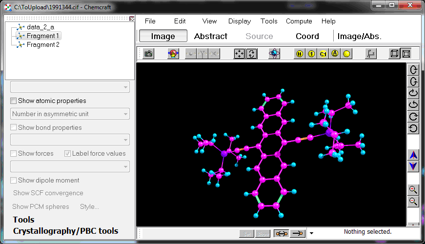The height and width of the screenshot is (244, 425).
Task: Click the zoom in magnifier icon
Action: [413, 190]
